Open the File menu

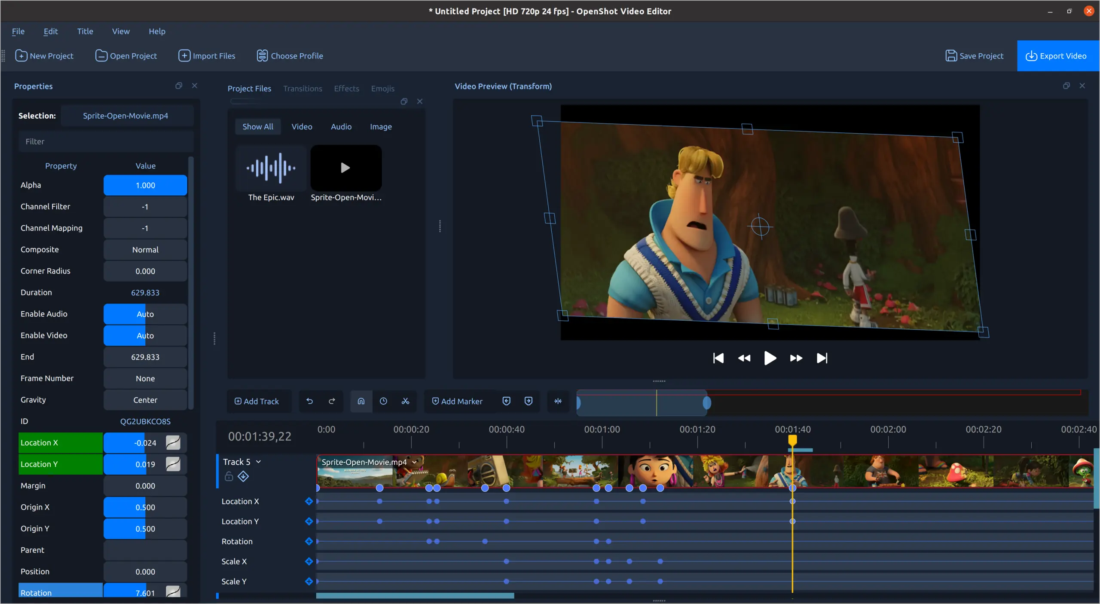[18, 31]
